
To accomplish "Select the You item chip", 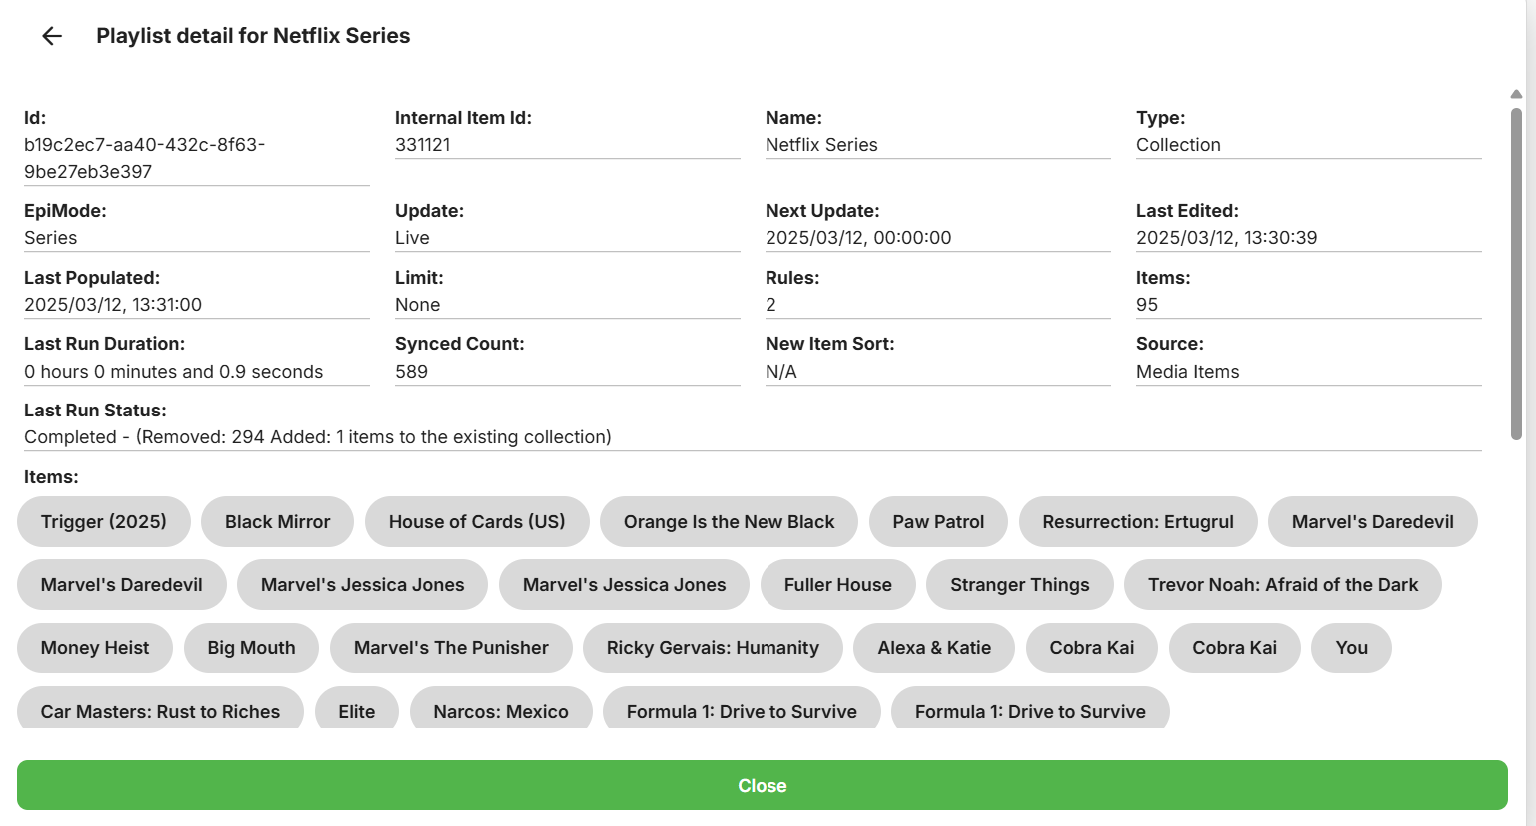I will 1351,648.
